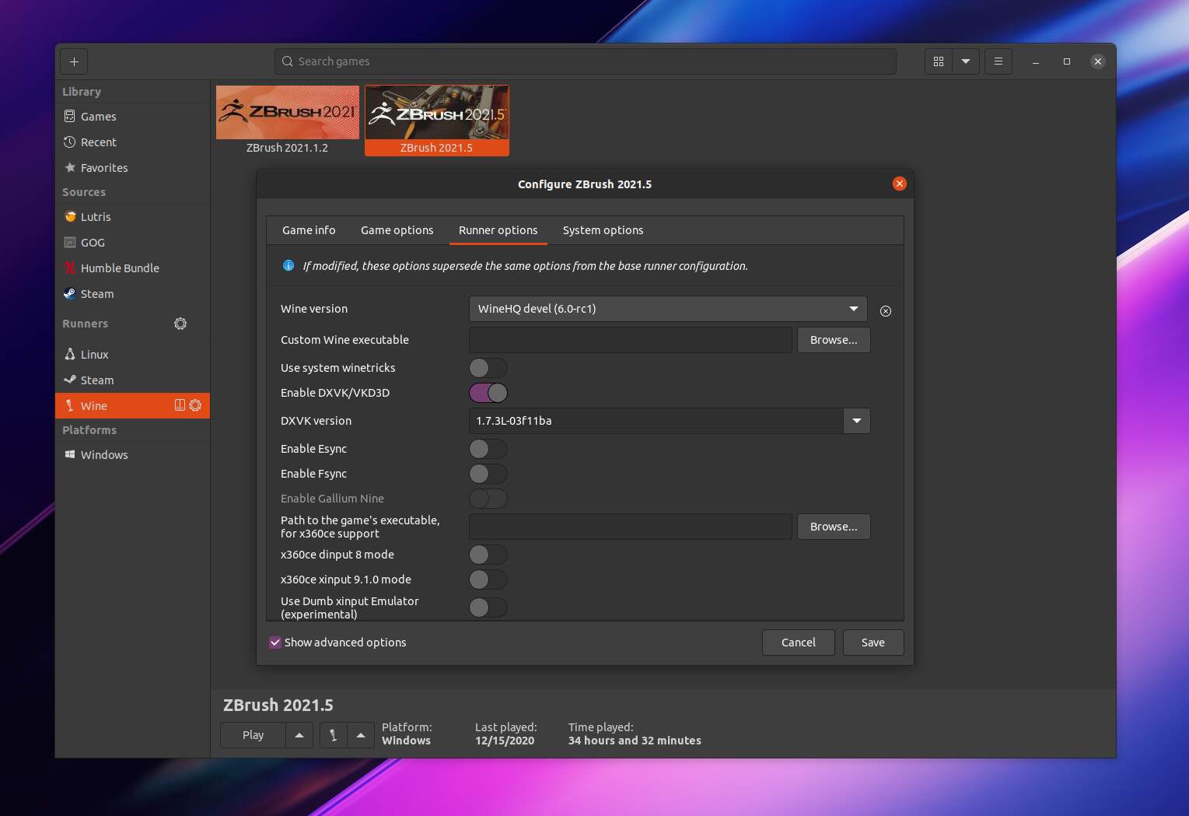Switch to the System options tab
The image size is (1189, 816).
[603, 230]
